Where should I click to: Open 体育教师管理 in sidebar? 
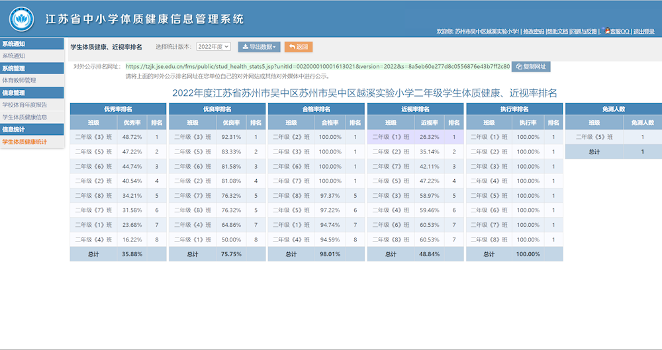pyautogui.click(x=32, y=80)
